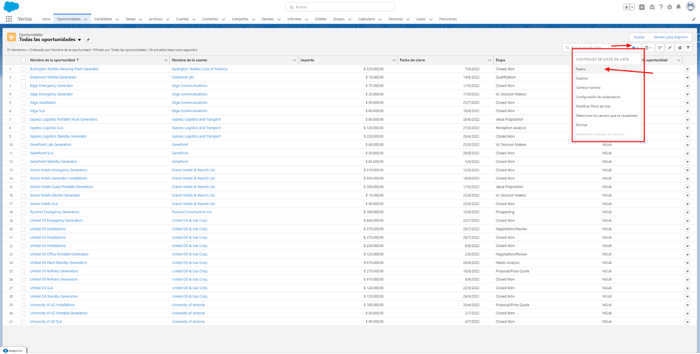Image resolution: width=700 pixels, height=354 pixels.
Task: Open Edge Emergency Generator $ 75.000,00 opportunity
Action: click(51, 86)
